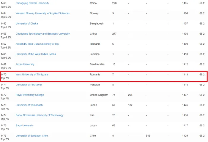Image resolution: width=208 pixels, height=142 pixels.
Task: Click value 916 in Santiago row
Action: click(x=148, y=136)
